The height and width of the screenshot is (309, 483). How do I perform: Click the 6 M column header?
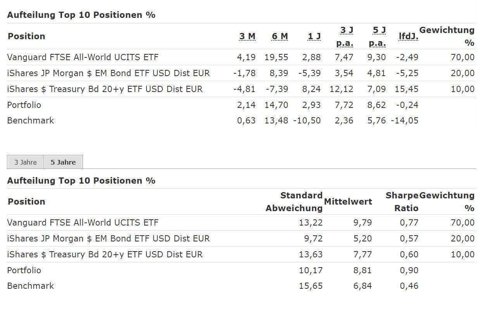[x=280, y=36]
